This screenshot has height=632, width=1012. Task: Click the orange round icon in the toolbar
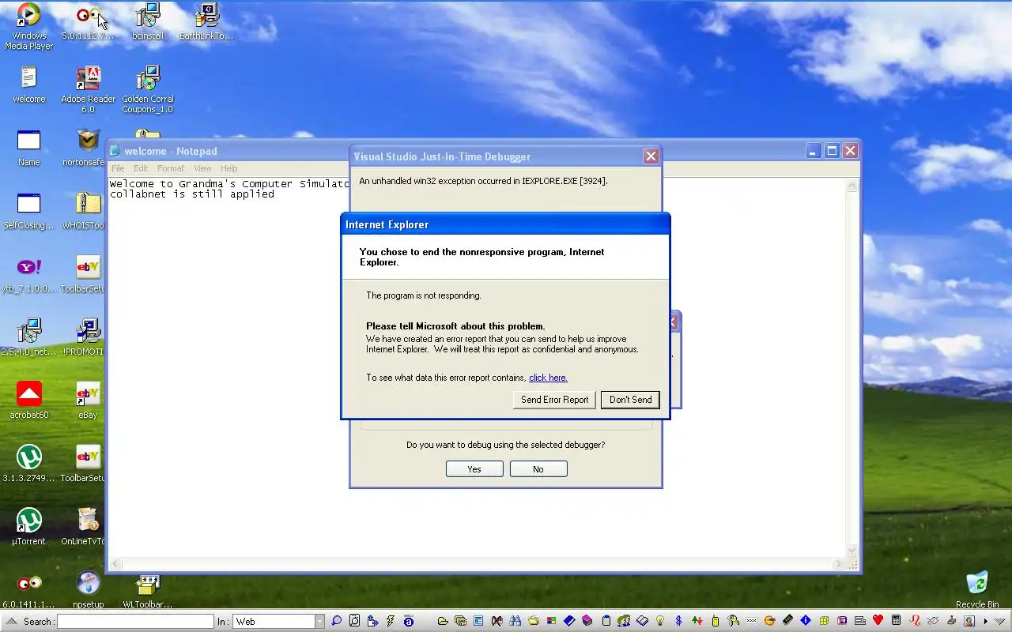pos(769,621)
